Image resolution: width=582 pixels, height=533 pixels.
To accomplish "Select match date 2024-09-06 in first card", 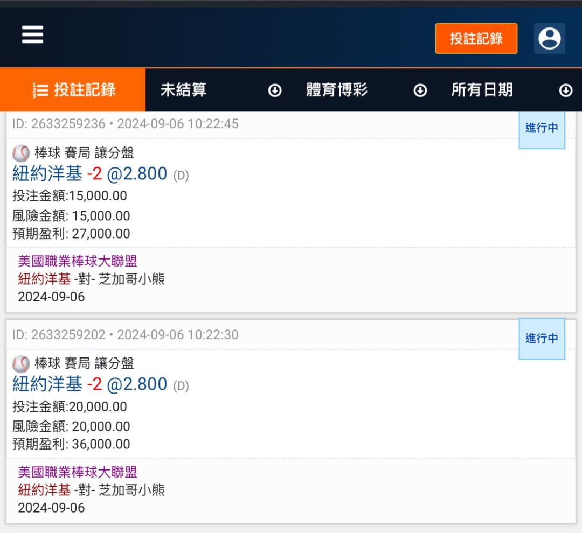I will (51, 297).
